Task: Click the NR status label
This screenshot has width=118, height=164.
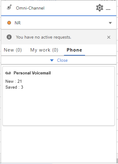Action: pos(17,23)
